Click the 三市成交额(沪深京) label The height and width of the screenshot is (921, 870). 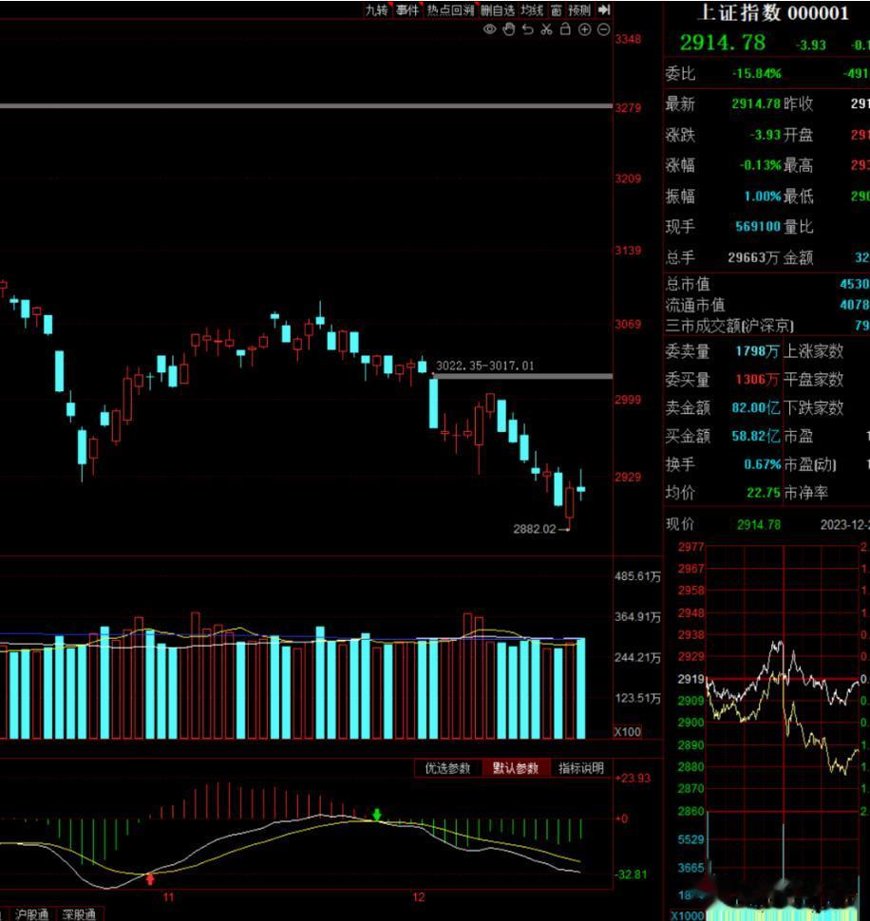click(x=729, y=326)
